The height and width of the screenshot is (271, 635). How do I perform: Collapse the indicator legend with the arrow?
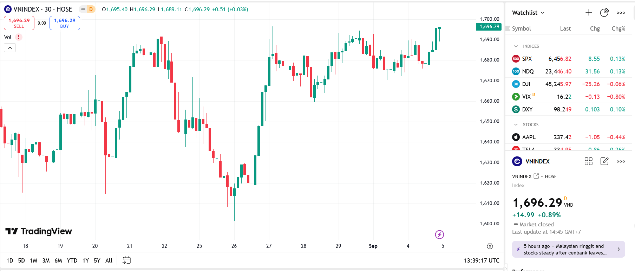point(10,48)
